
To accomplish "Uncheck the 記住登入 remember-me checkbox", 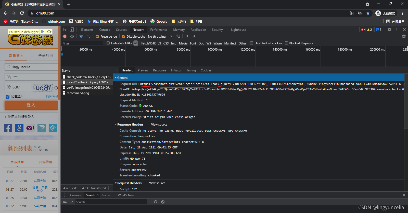I will click(x=7, y=96).
